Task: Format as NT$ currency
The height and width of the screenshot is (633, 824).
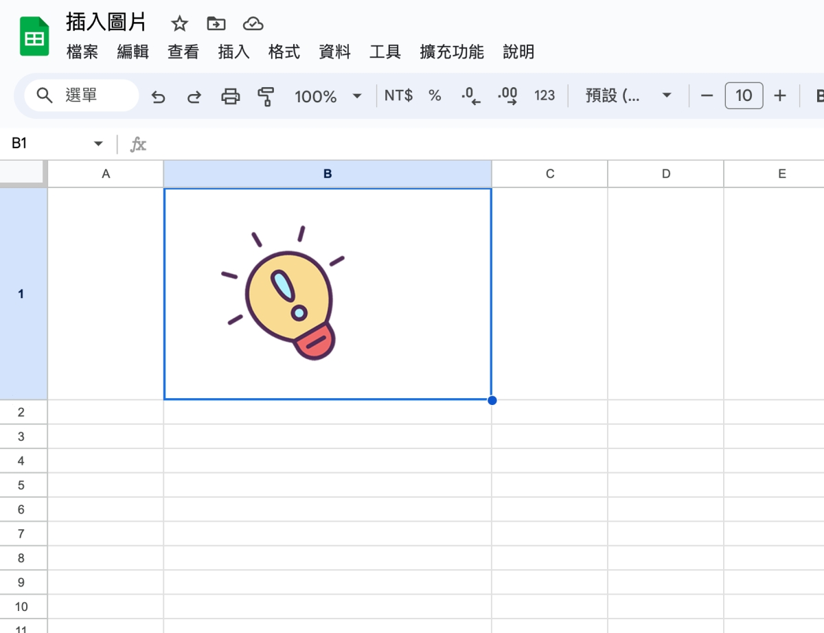Action: [398, 96]
